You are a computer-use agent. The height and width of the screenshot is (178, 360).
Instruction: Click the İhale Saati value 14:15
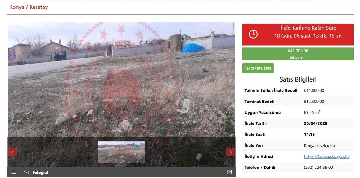coord(309,135)
